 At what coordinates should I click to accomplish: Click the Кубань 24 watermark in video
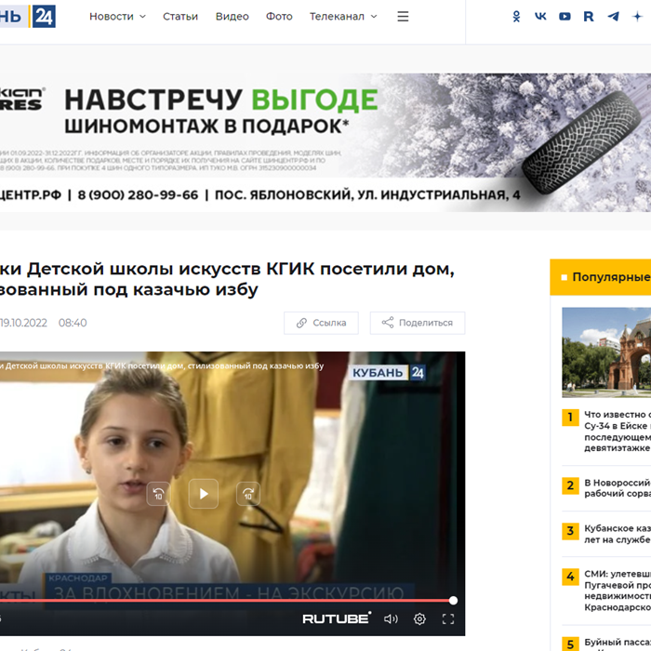388,372
